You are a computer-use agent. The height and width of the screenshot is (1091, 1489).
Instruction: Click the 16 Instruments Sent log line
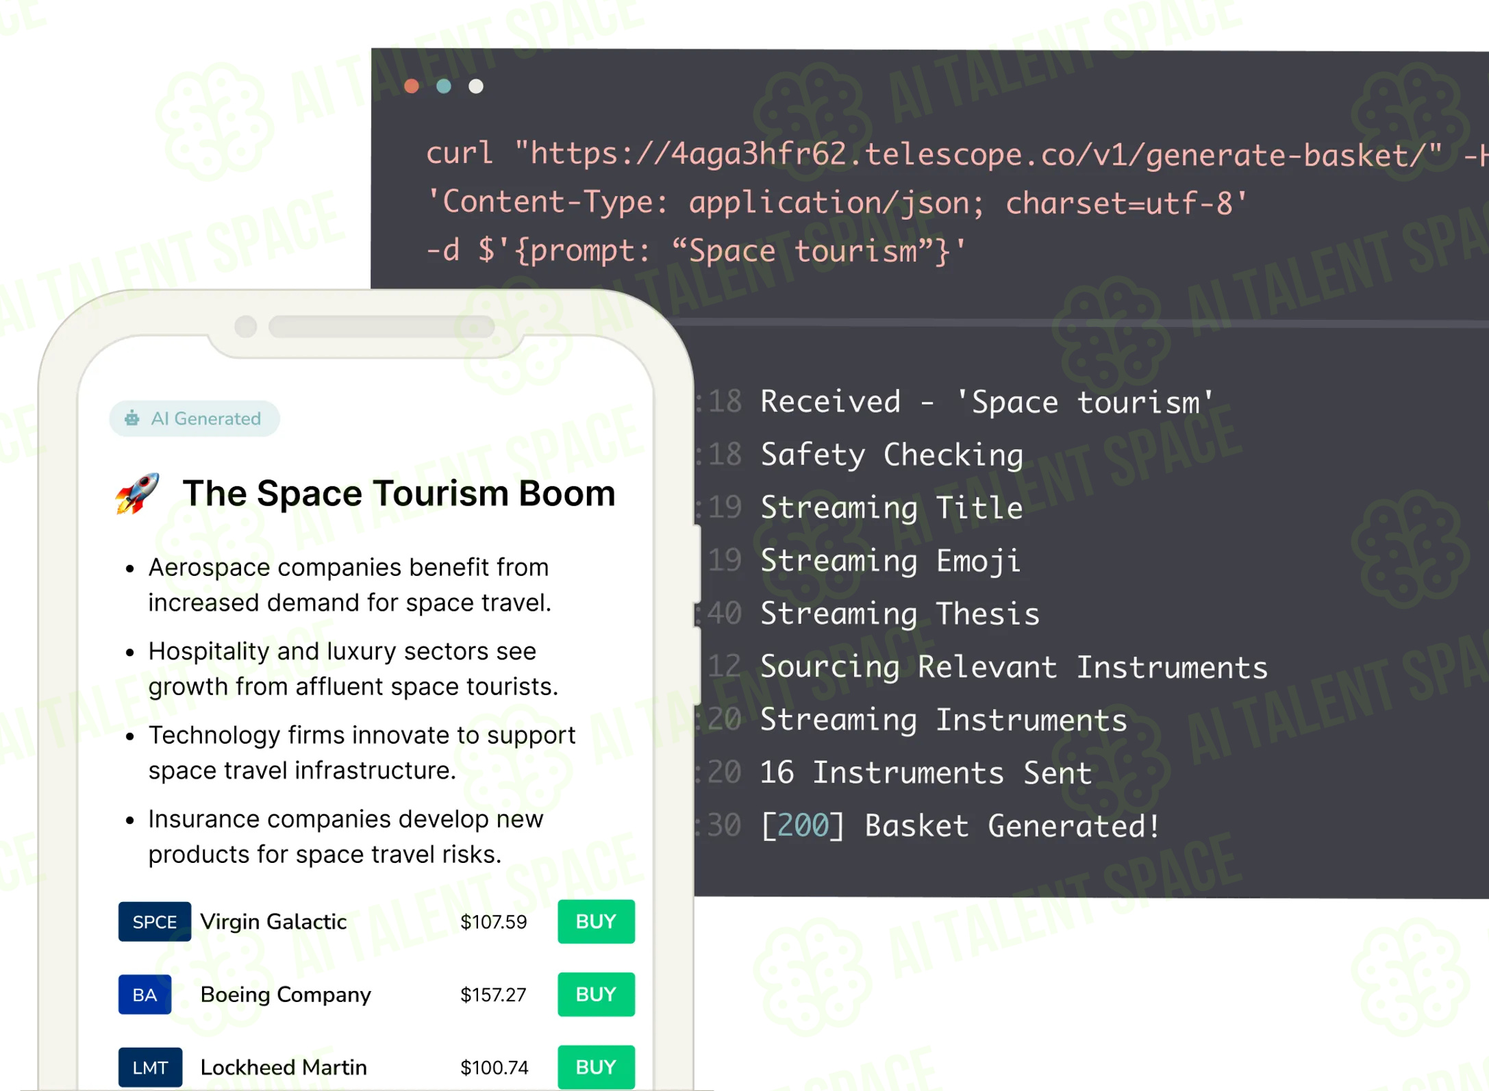tap(926, 773)
